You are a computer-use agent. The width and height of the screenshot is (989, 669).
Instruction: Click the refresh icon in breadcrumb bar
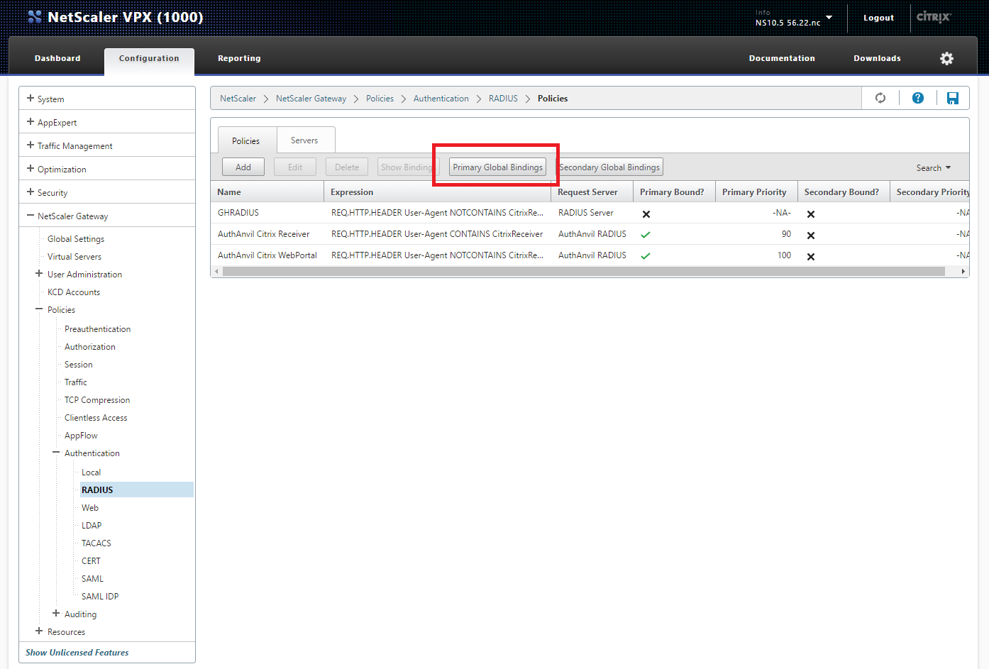(x=880, y=98)
